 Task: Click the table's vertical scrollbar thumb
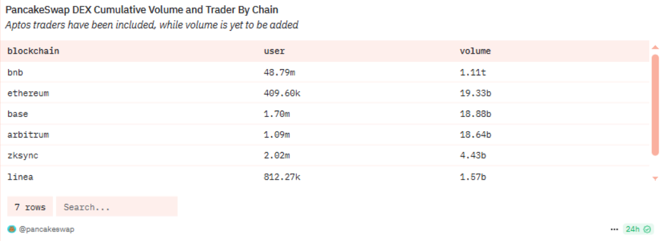pyautogui.click(x=655, y=104)
